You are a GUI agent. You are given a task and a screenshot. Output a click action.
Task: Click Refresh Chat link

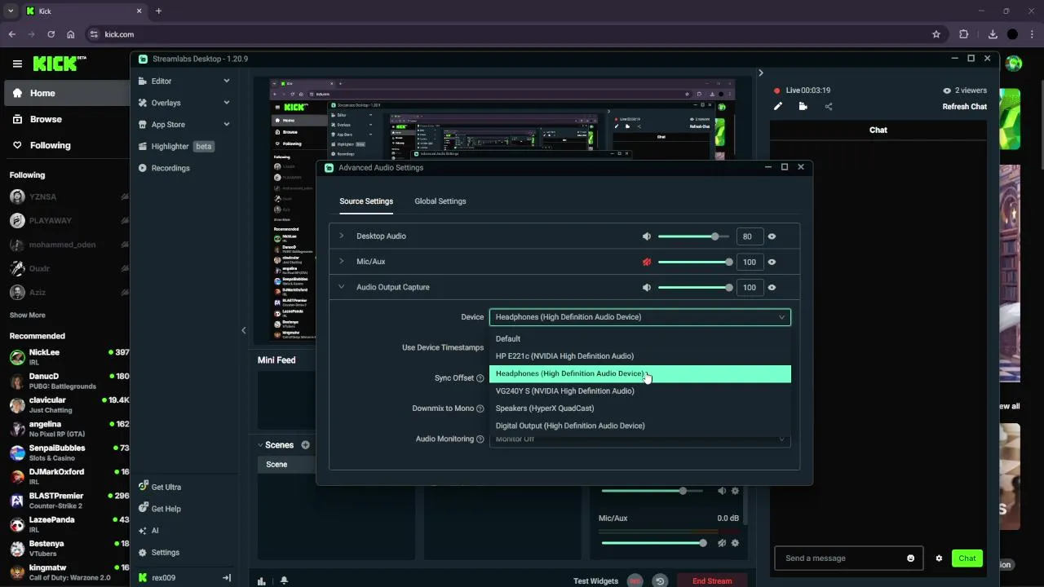[x=964, y=107]
